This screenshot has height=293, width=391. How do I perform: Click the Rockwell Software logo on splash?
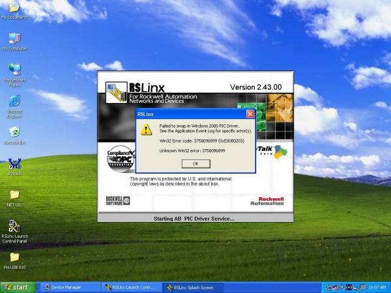[118, 201]
